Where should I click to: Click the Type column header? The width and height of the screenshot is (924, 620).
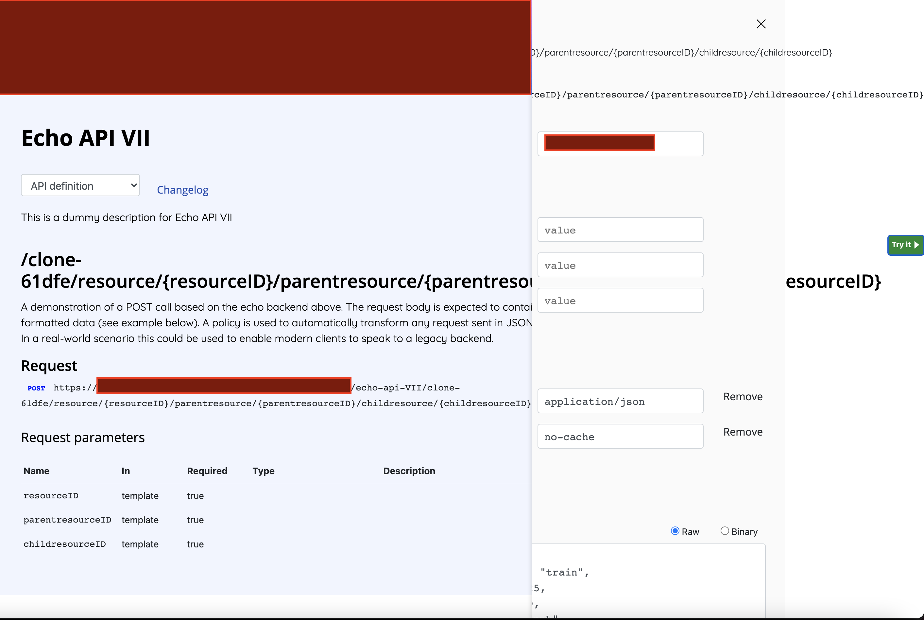[x=263, y=471]
